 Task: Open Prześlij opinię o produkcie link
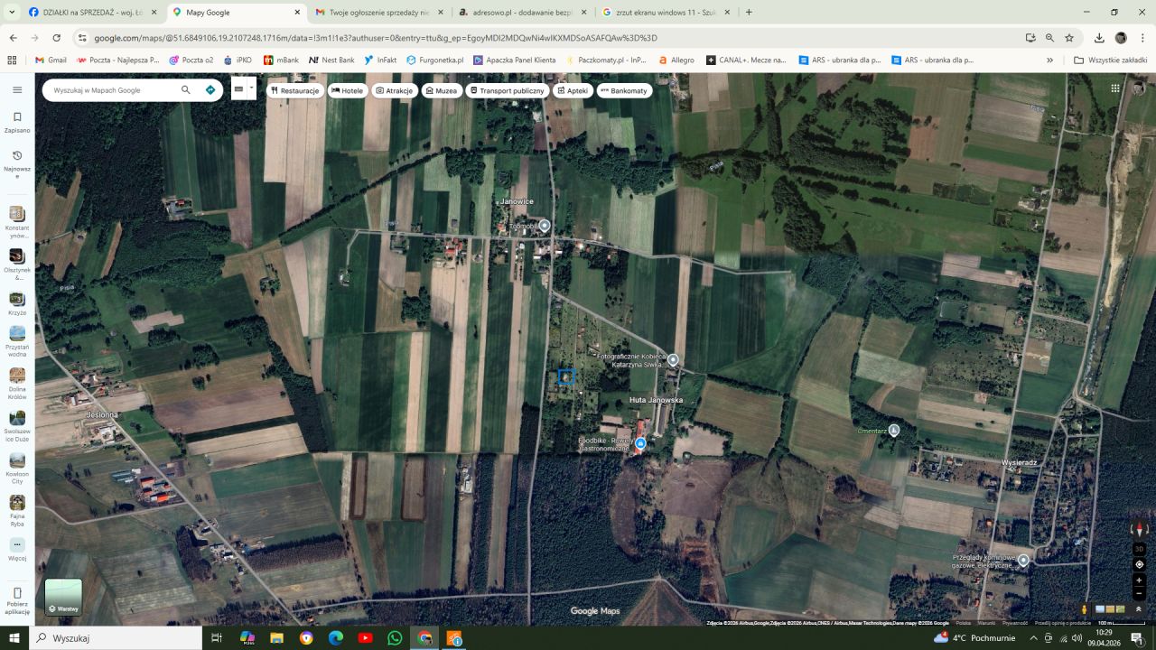pos(1062,623)
